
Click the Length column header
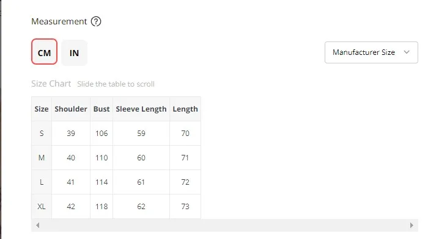[185, 109]
